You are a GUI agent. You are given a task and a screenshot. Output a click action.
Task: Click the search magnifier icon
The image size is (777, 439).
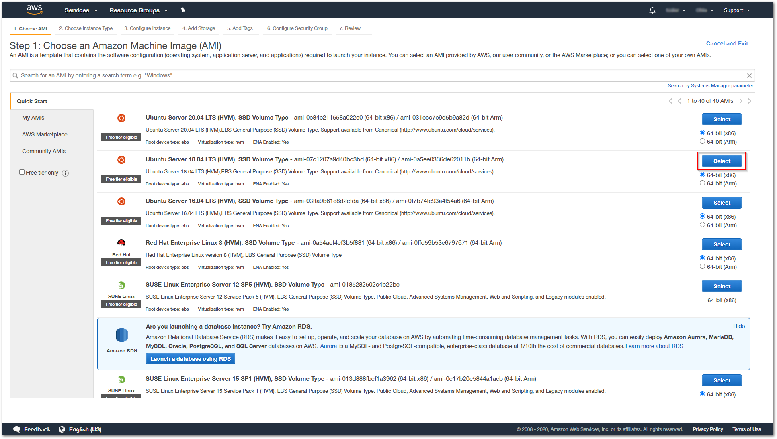(15, 75)
